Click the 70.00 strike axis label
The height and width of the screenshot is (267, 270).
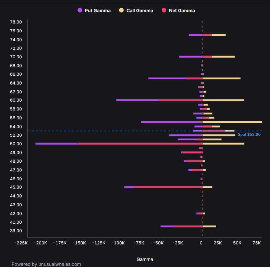(16, 57)
